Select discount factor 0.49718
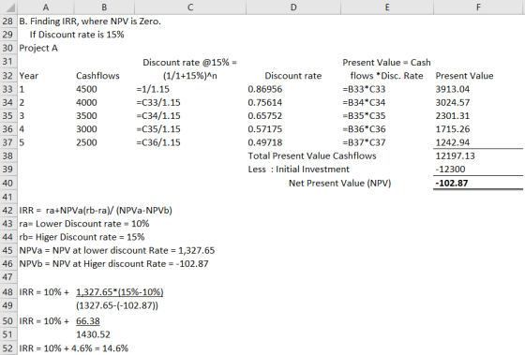The image size is (525, 355). click(x=264, y=142)
